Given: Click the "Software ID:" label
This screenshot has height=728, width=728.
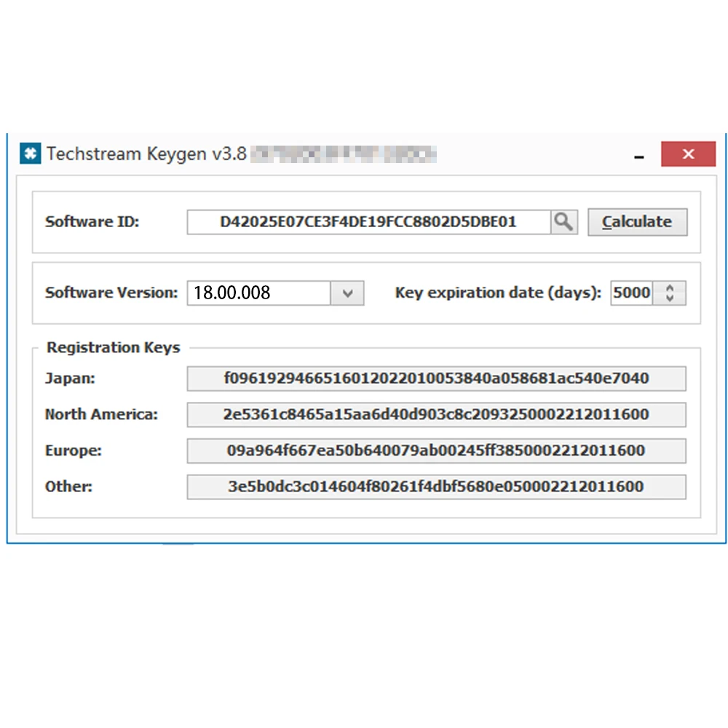Looking at the screenshot, I should 92,222.
